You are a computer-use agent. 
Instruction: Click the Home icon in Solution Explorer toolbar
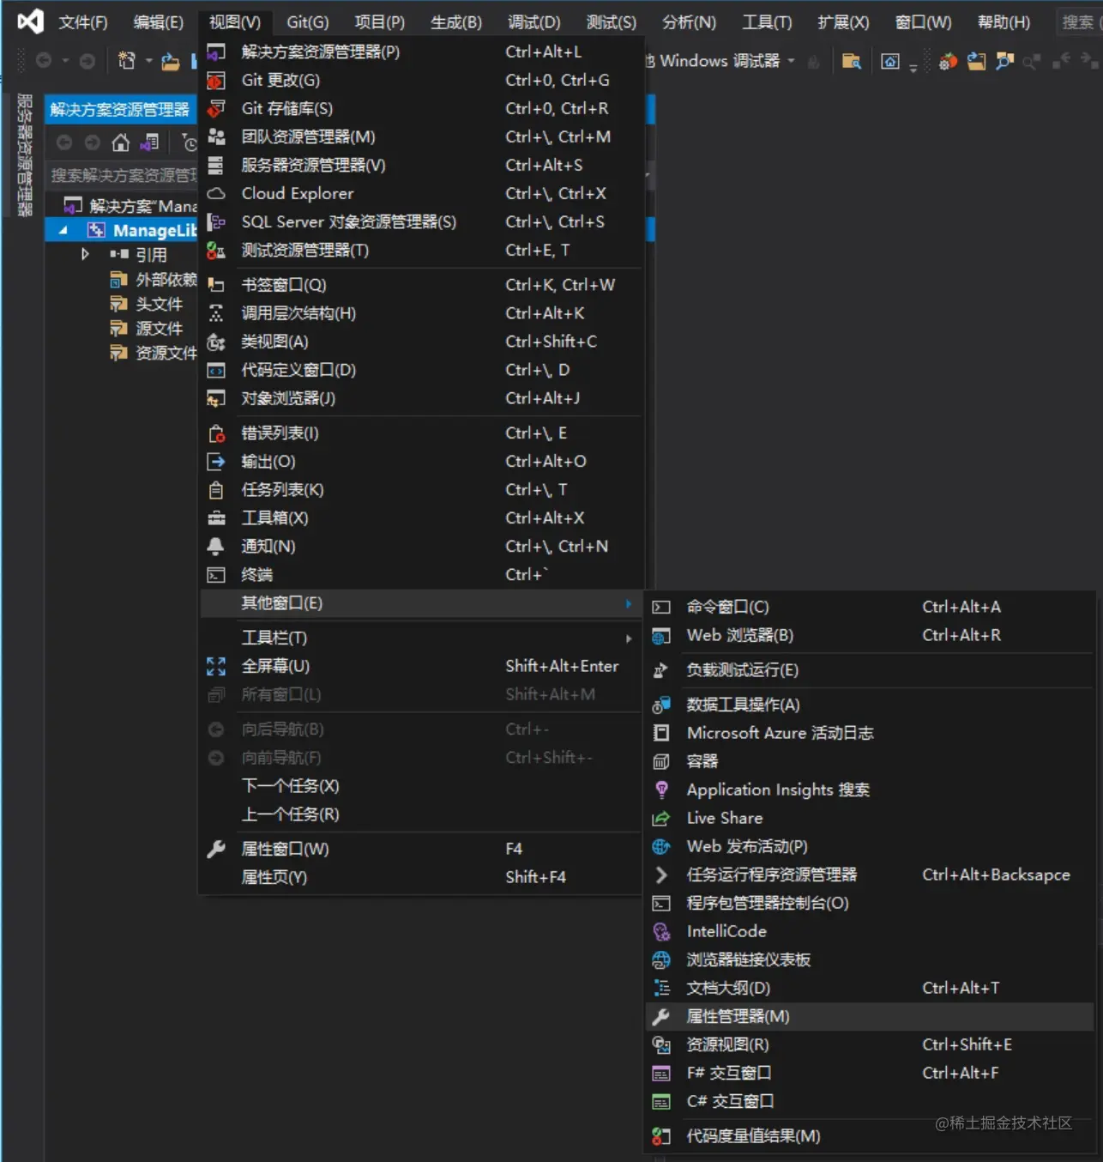tap(121, 142)
